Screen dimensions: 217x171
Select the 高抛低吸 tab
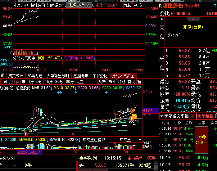tap(81, 76)
